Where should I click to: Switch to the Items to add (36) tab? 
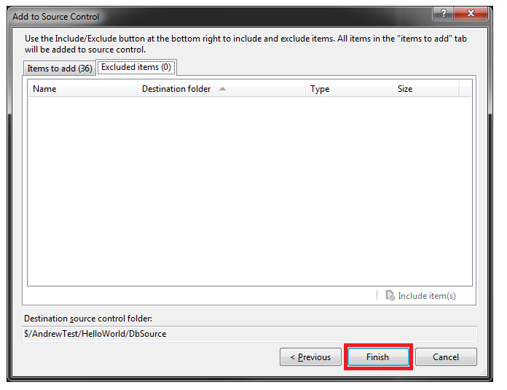tap(59, 69)
